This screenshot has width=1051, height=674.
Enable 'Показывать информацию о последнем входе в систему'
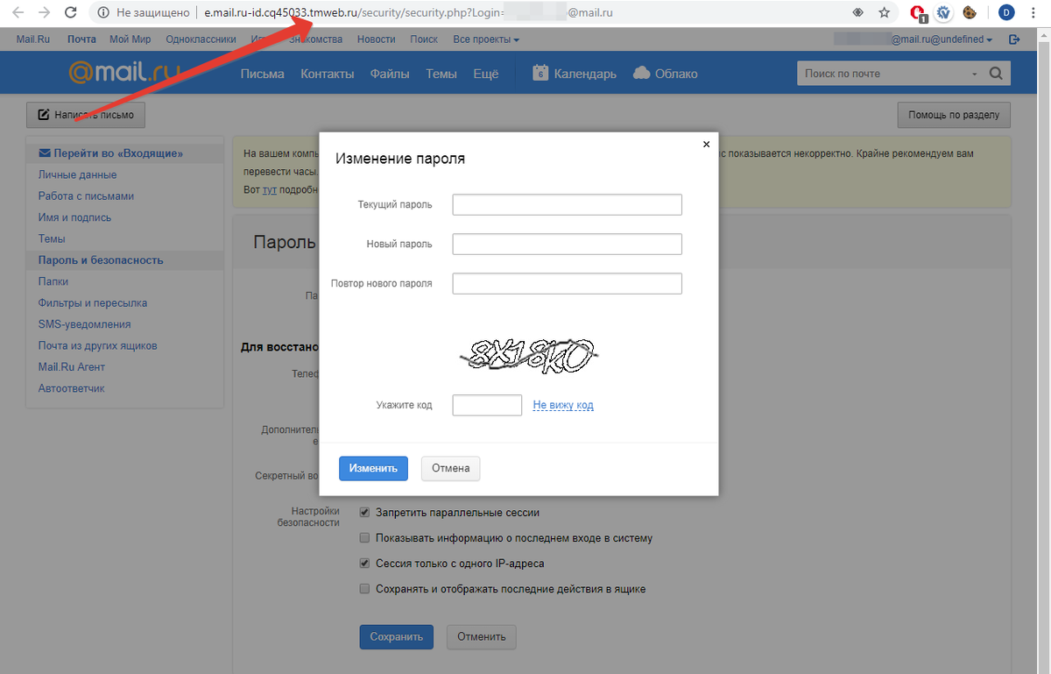pos(365,538)
